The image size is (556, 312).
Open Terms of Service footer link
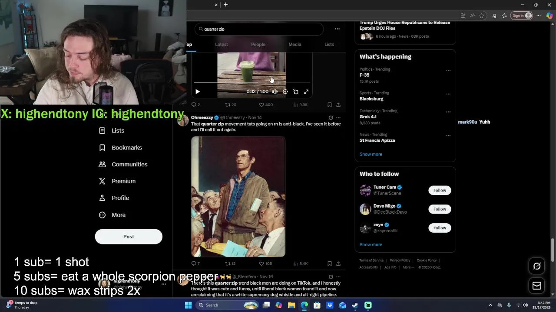tap(371, 260)
